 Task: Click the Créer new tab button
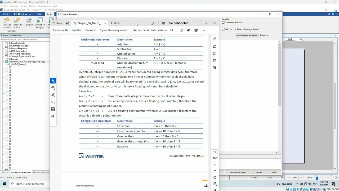(x=115, y=23)
